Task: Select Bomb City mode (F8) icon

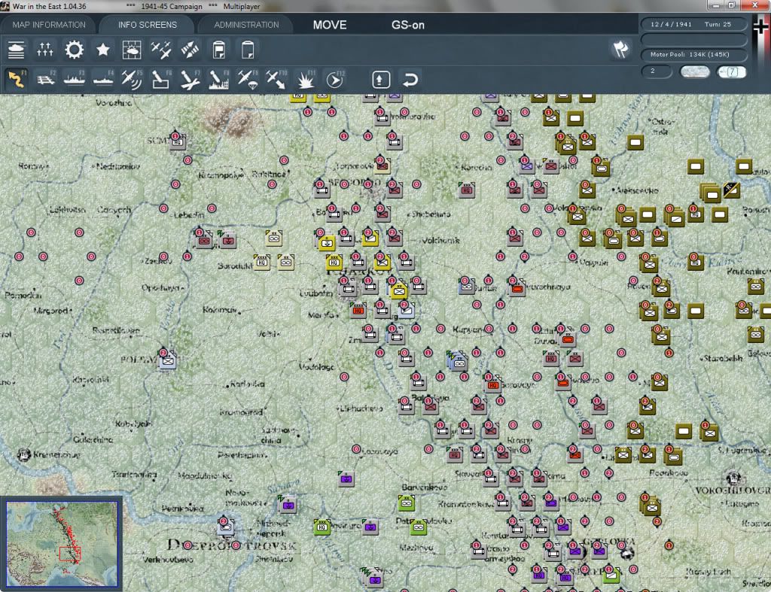Action: tap(219, 79)
